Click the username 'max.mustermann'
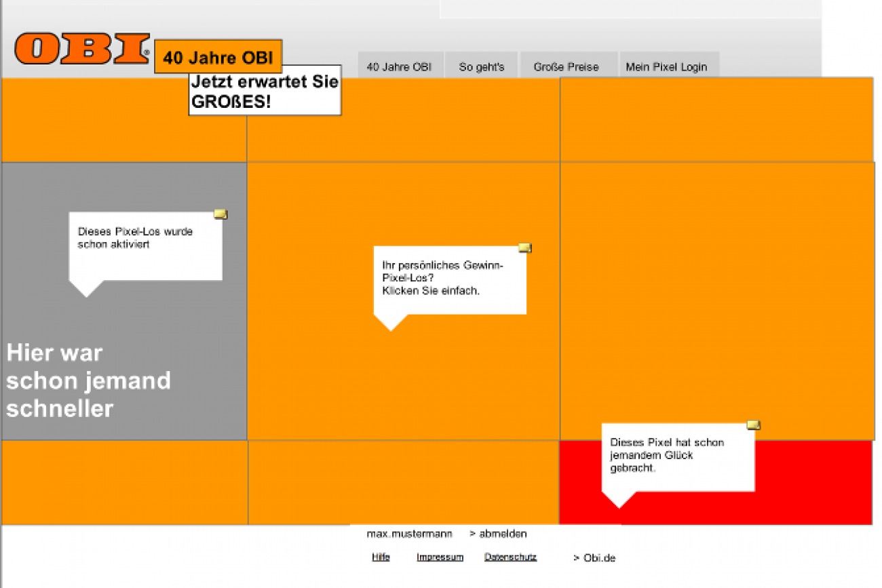Screen dimensions: 882x588 409,534
